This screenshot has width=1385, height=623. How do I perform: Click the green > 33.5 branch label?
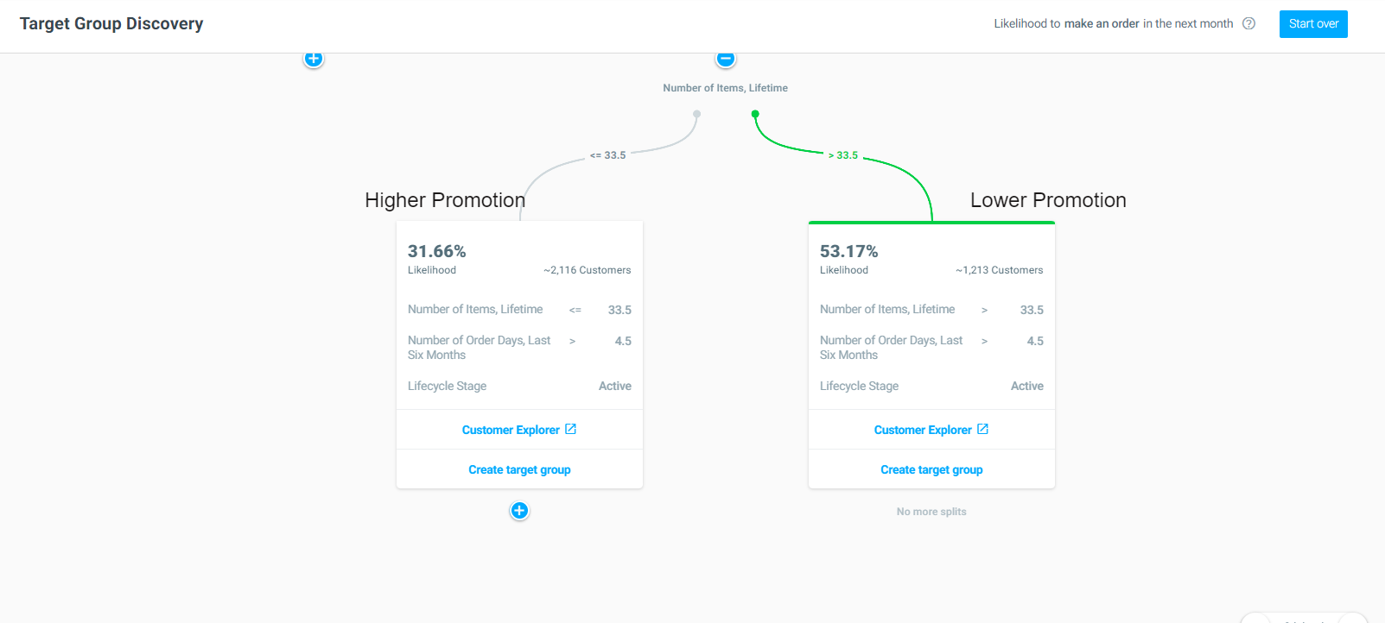[843, 155]
